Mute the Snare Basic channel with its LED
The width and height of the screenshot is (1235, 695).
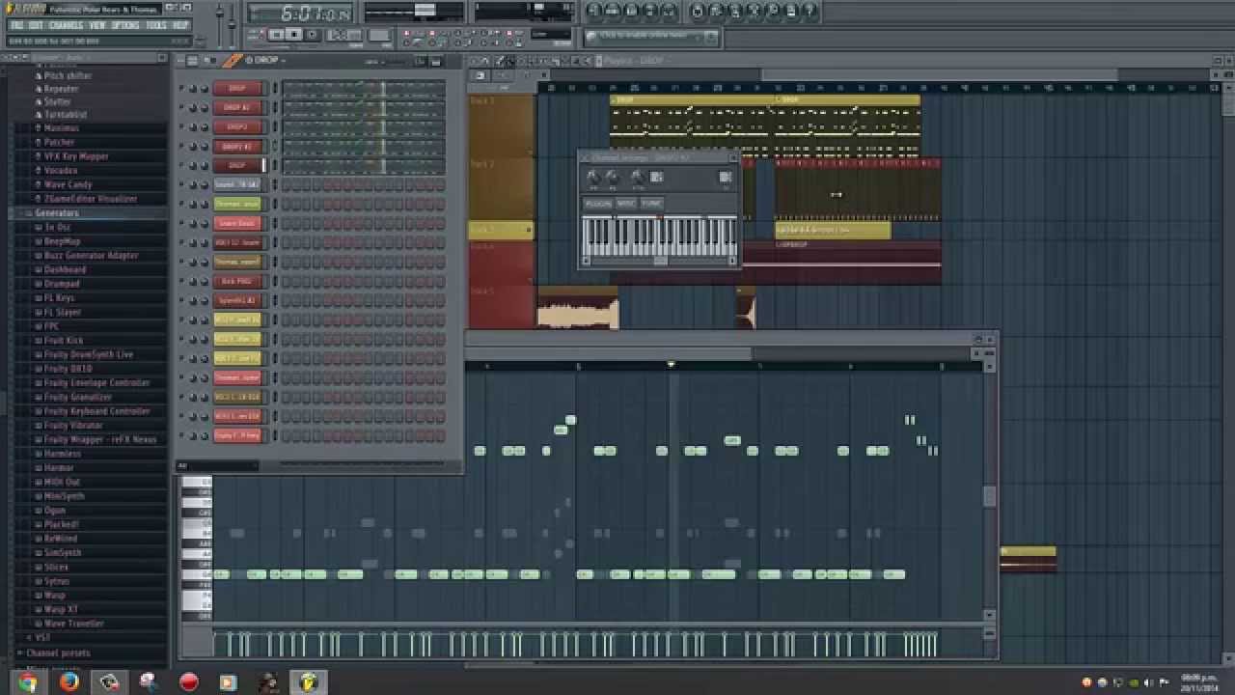(181, 223)
